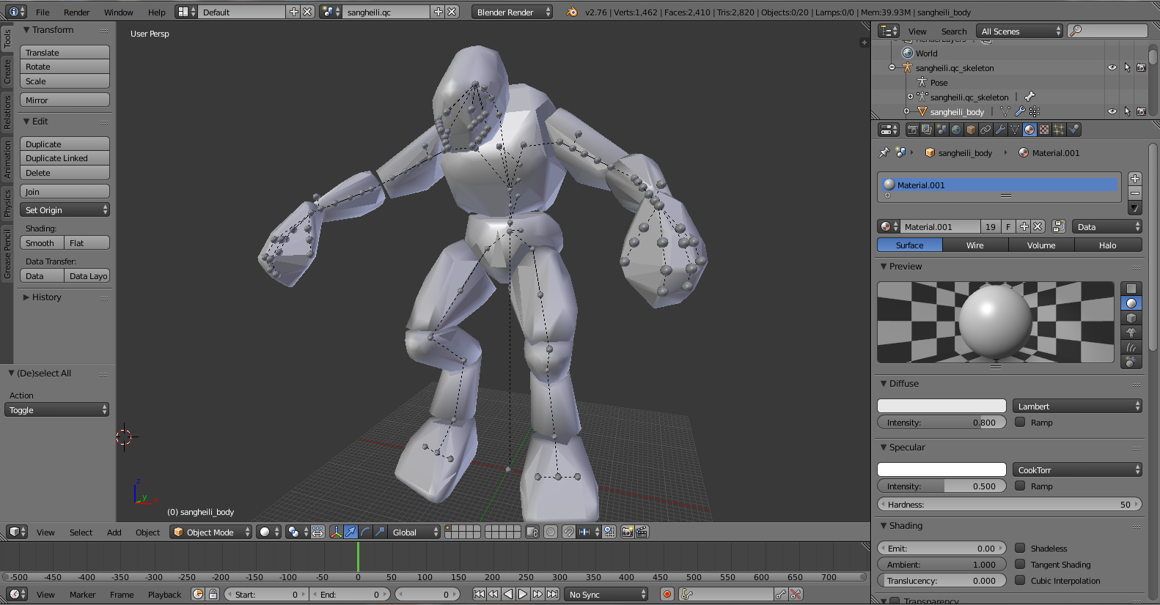Open the Lambert diffuse shader dropdown
The width and height of the screenshot is (1160, 605).
(x=1077, y=406)
